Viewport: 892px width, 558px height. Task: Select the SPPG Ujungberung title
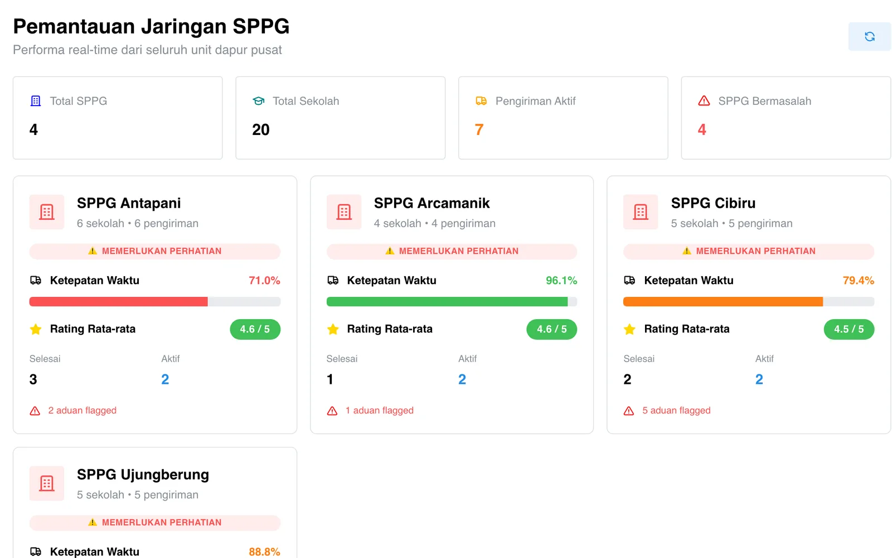[x=143, y=475]
